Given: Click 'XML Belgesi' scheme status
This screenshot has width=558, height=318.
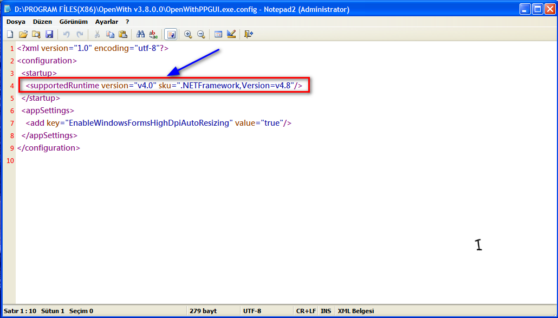Looking at the screenshot, I should click(x=356, y=311).
